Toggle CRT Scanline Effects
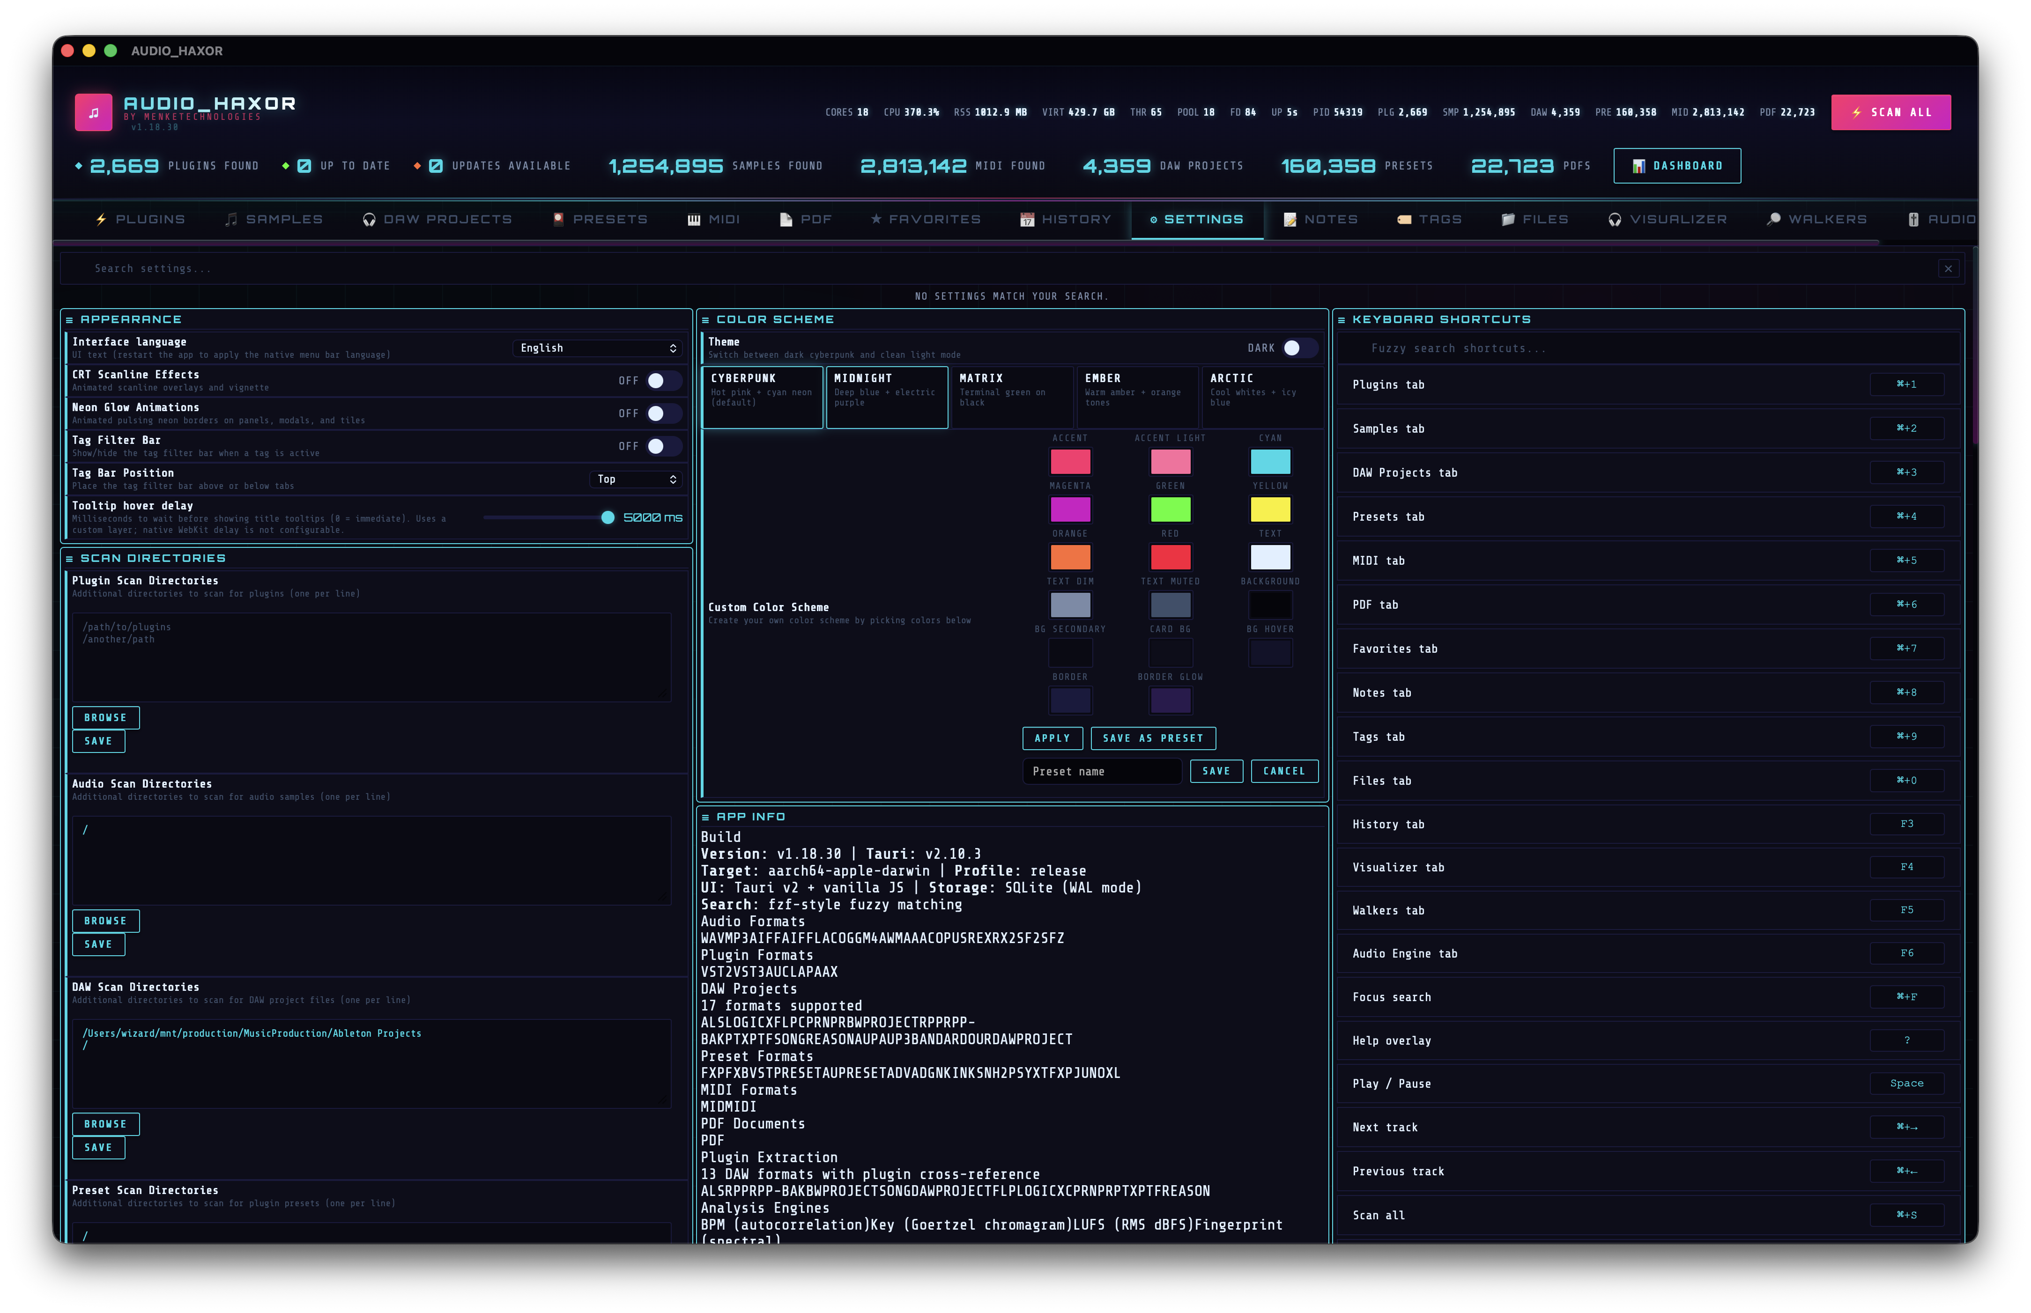The height and width of the screenshot is (1313, 2031). point(663,381)
